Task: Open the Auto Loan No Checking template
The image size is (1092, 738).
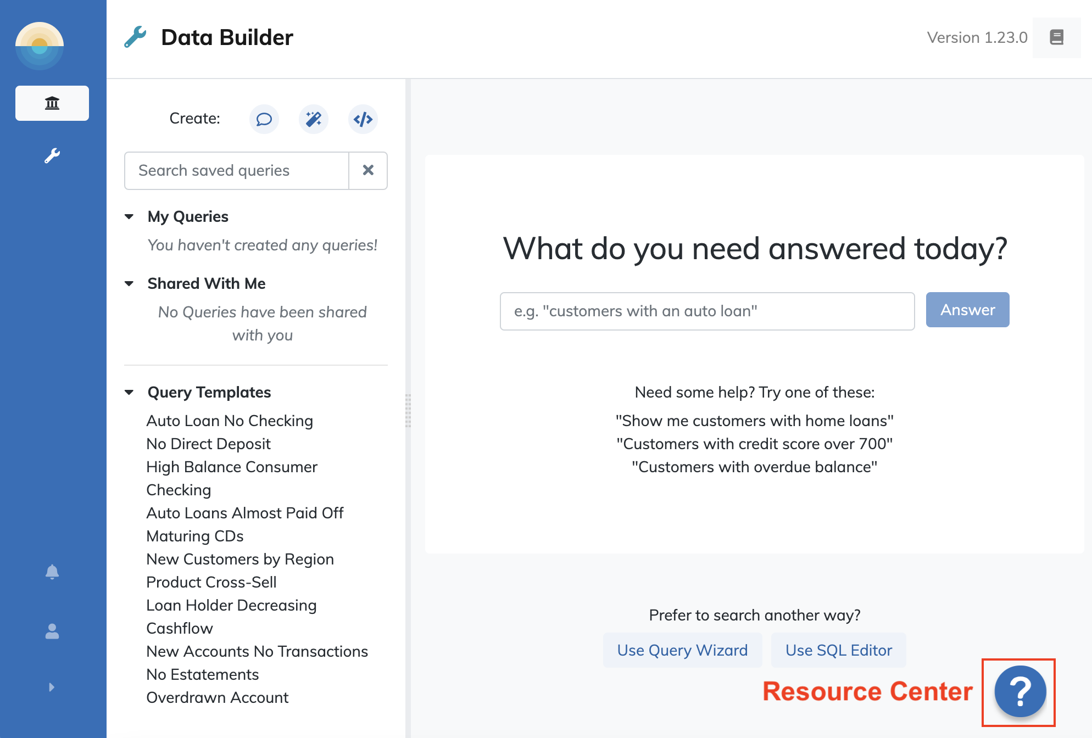Action: [x=230, y=421]
